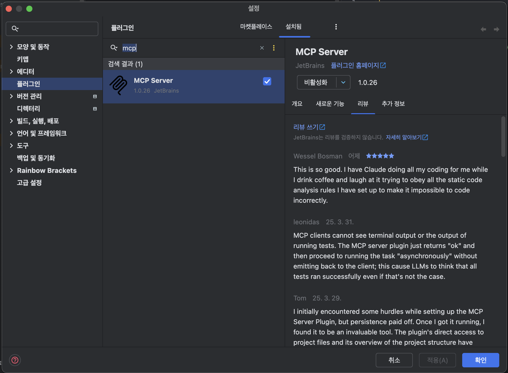Open the yellow search options dots icon
The image size is (508, 373).
coord(274,48)
